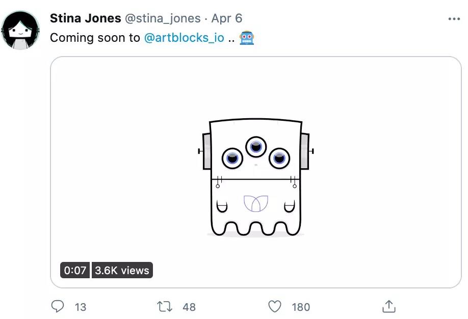Play the three-eyed robot video
Viewport: 468px width, 319px height.
point(255,172)
